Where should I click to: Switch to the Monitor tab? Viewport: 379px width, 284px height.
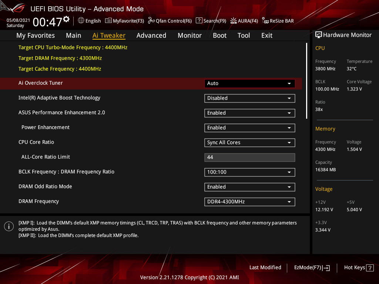click(x=190, y=35)
